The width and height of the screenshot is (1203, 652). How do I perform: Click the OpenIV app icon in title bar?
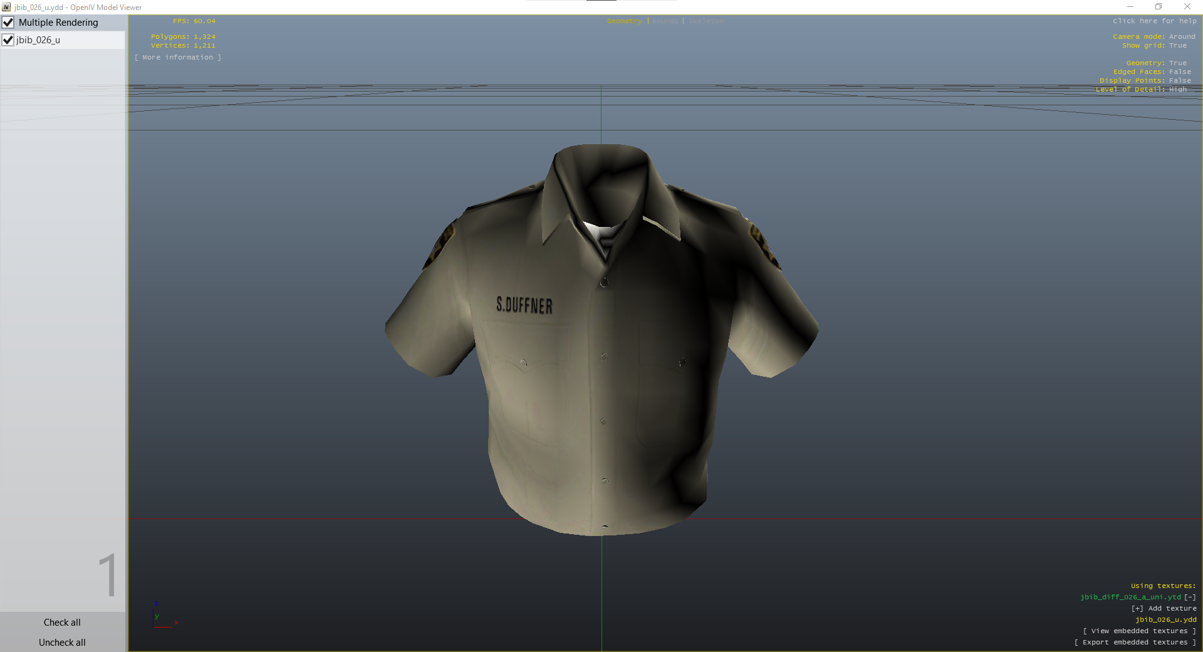(6, 7)
